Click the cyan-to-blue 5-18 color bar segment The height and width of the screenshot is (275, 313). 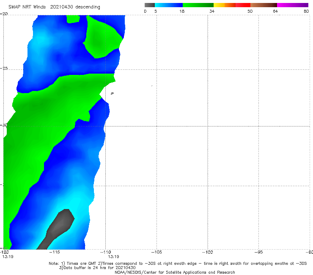pyautogui.click(x=169, y=5)
